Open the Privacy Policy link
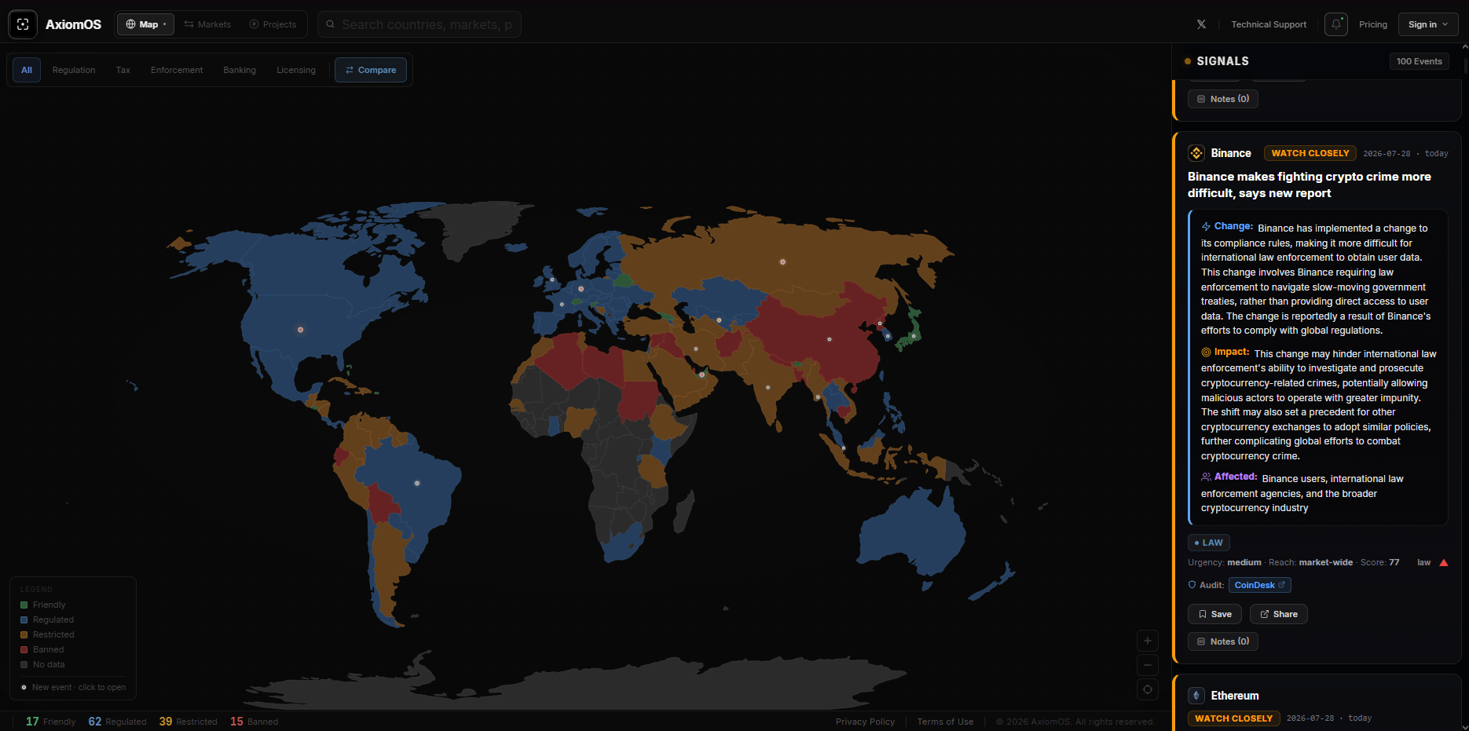The height and width of the screenshot is (731, 1469). [865, 722]
